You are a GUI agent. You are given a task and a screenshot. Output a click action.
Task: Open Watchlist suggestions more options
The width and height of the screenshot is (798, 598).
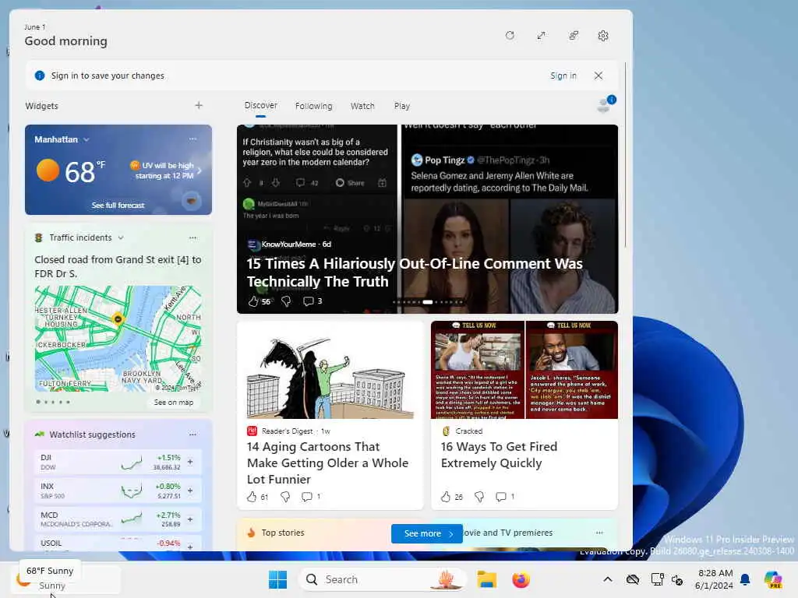[x=192, y=434]
